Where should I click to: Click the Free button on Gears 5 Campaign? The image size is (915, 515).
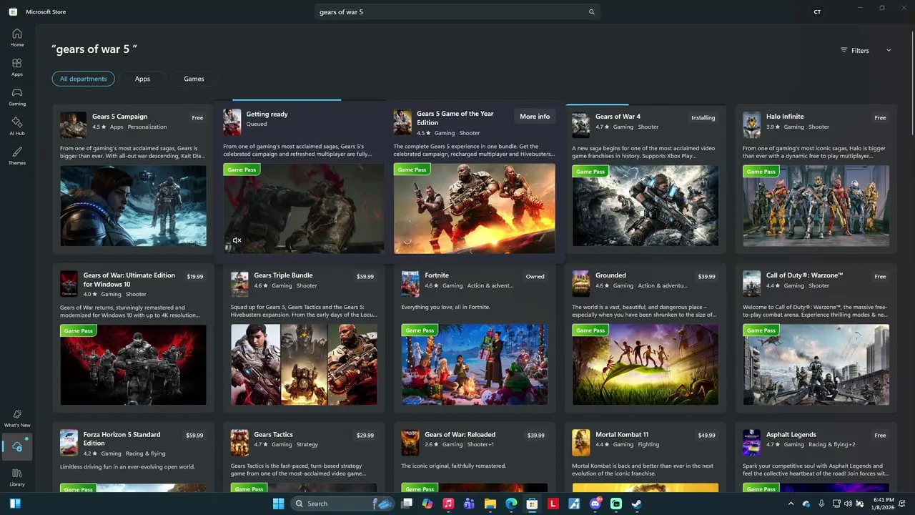(197, 118)
